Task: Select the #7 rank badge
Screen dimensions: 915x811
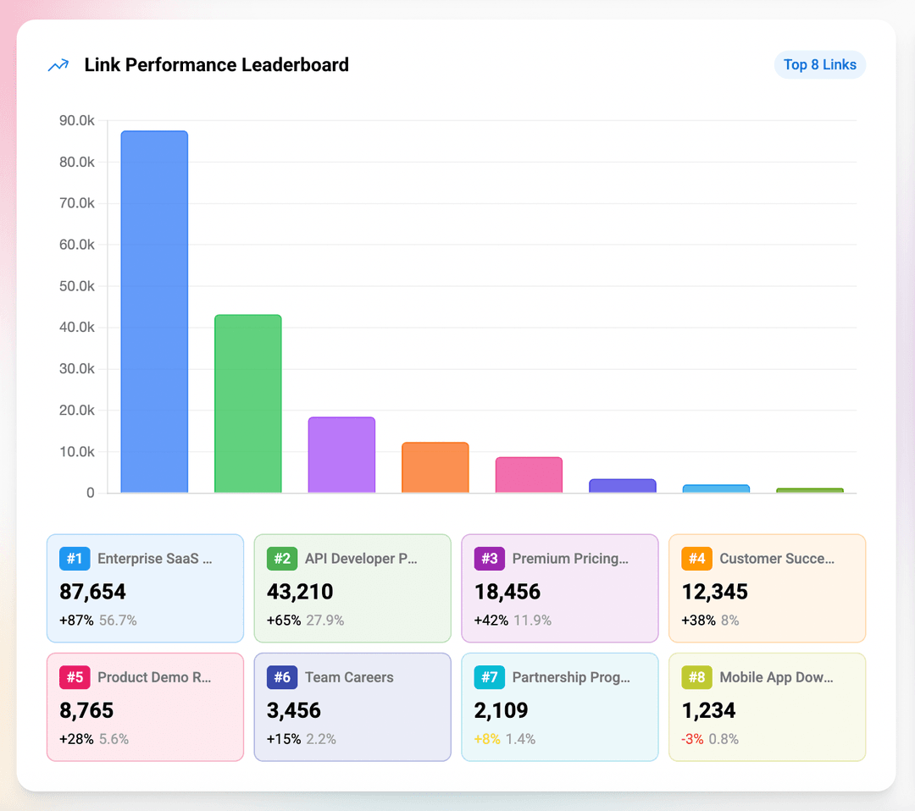Action: click(489, 677)
